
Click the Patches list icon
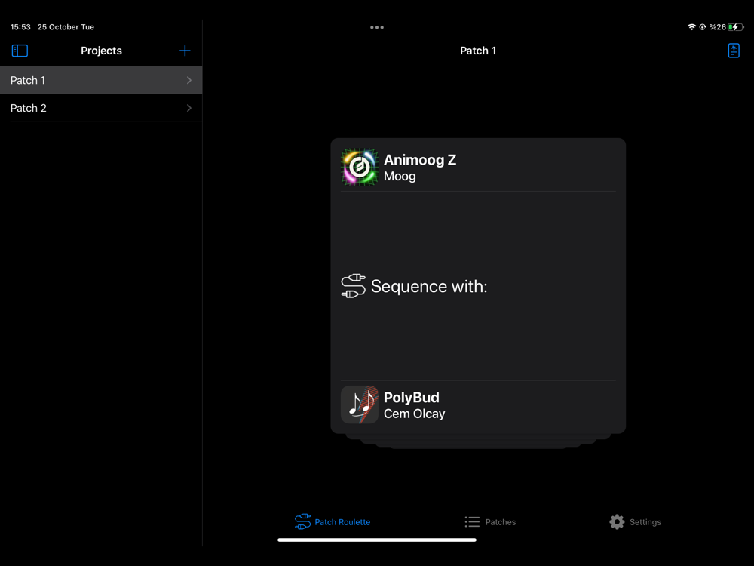472,521
